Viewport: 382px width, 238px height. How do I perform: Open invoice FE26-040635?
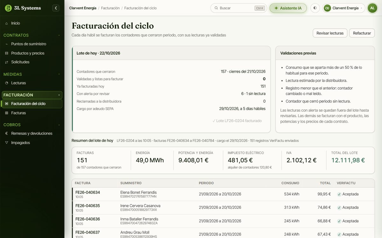click(88, 206)
